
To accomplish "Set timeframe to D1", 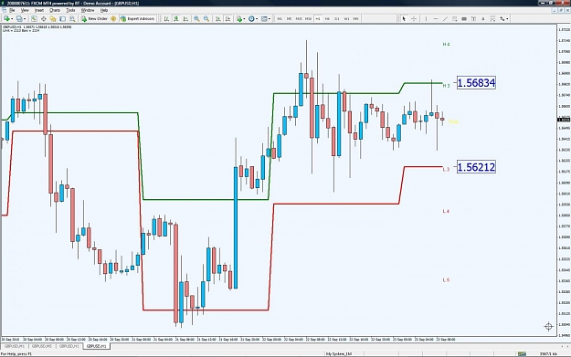I will (x=337, y=18).
